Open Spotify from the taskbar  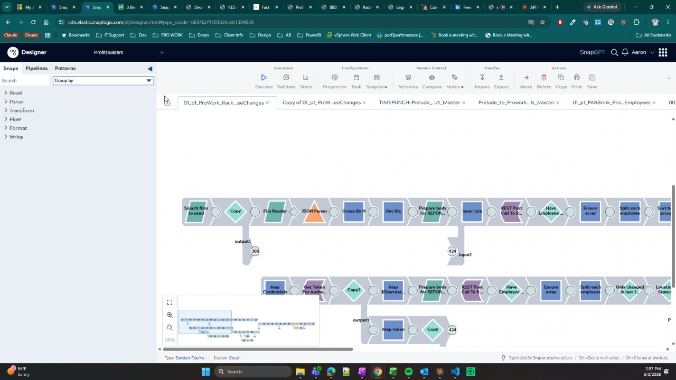coord(409,372)
